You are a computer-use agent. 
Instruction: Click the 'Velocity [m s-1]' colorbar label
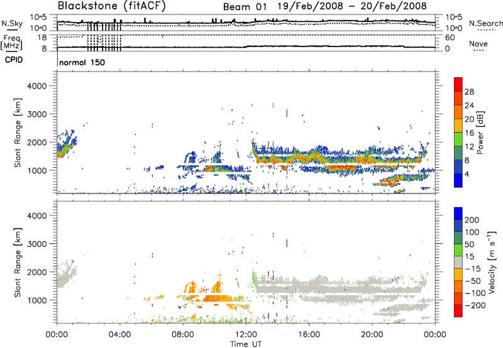[492, 262]
